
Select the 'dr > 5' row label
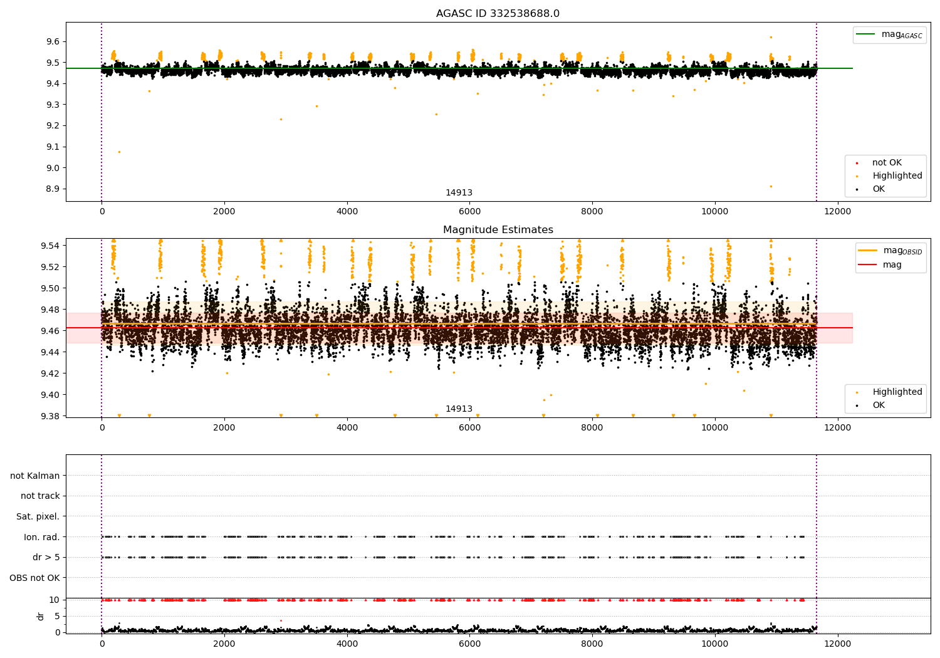point(46,557)
